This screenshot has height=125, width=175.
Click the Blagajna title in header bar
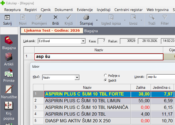click(91, 31)
